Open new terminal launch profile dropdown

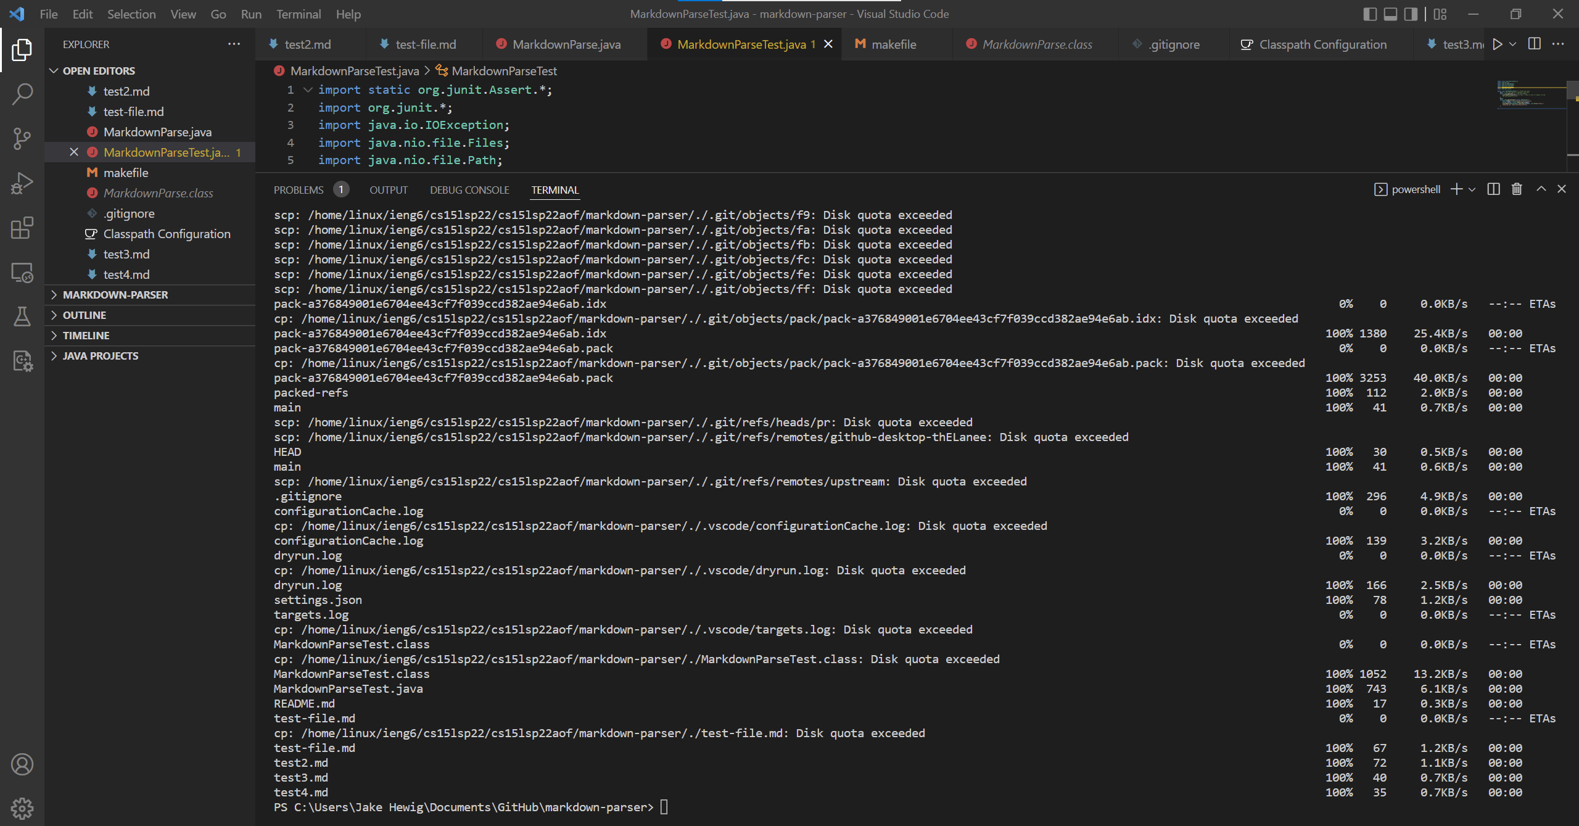pyautogui.click(x=1472, y=189)
